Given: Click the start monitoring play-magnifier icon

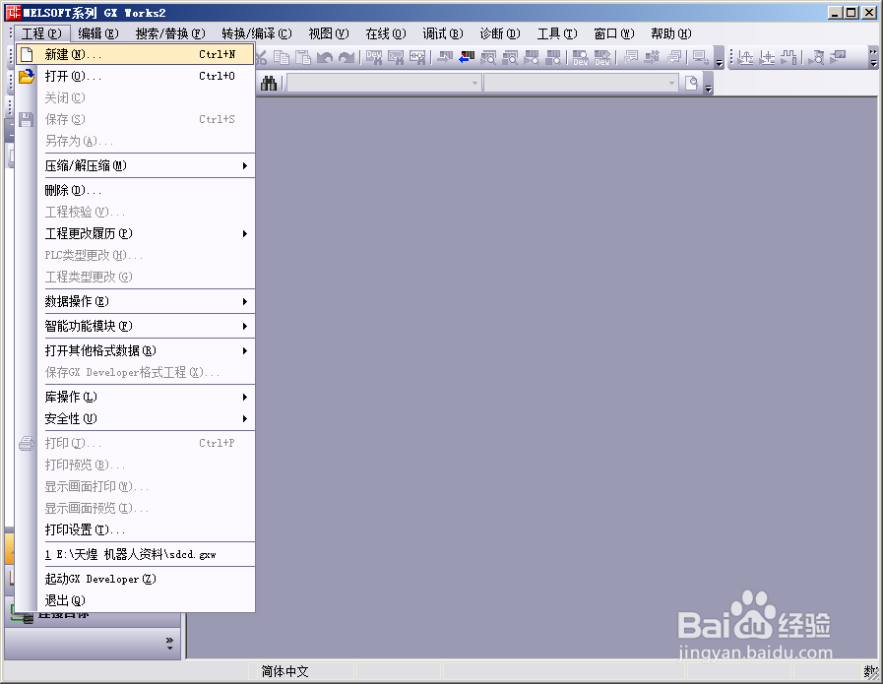Looking at the screenshot, I should (532, 57).
